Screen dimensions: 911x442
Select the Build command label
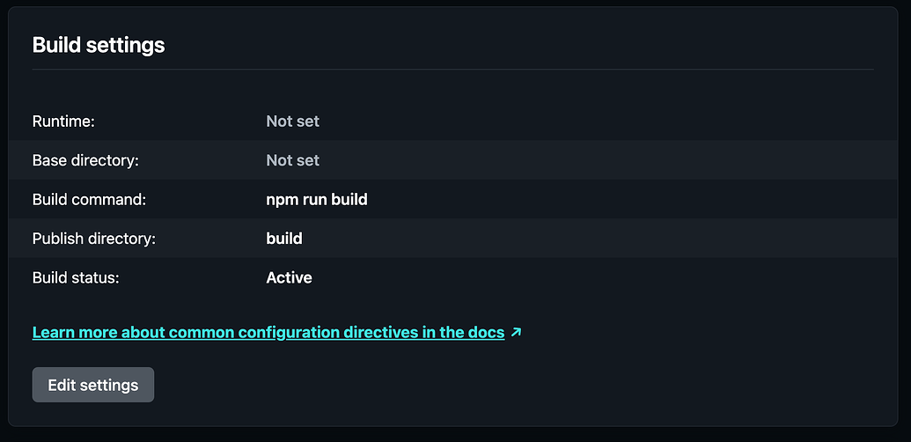pos(89,200)
